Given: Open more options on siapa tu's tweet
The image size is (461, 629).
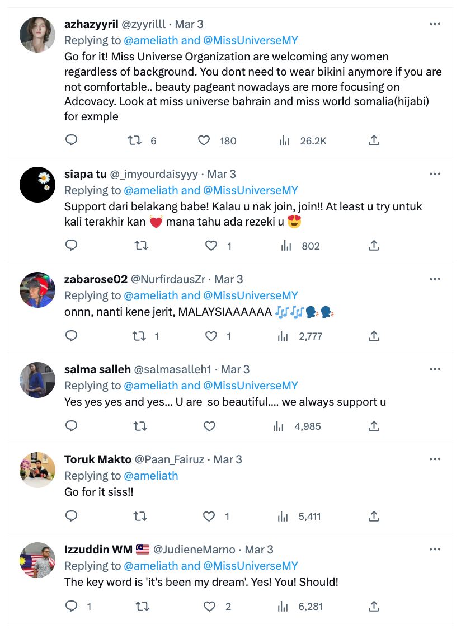Looking at the screenshot, I should click(x=435, y=173).
